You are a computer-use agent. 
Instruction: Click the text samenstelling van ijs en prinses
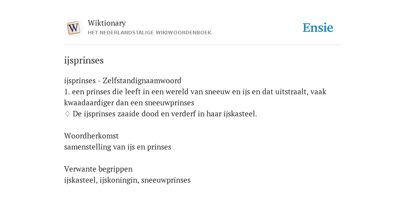117,147
